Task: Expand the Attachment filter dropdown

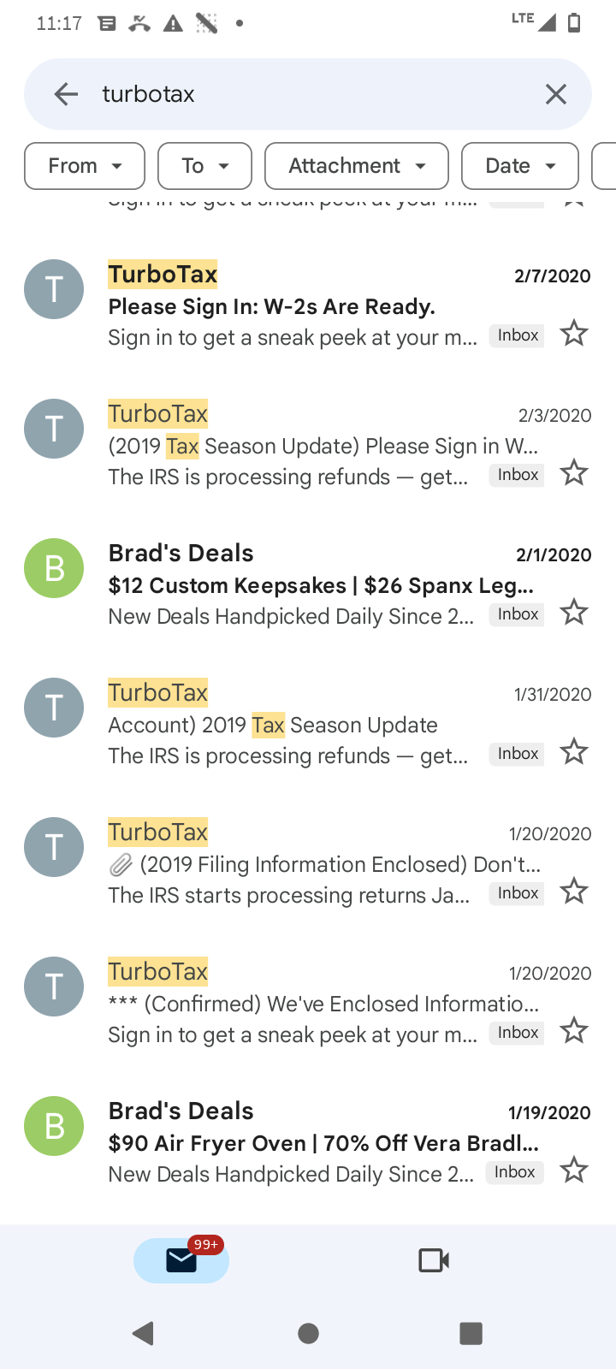Action: coord(356,166)
